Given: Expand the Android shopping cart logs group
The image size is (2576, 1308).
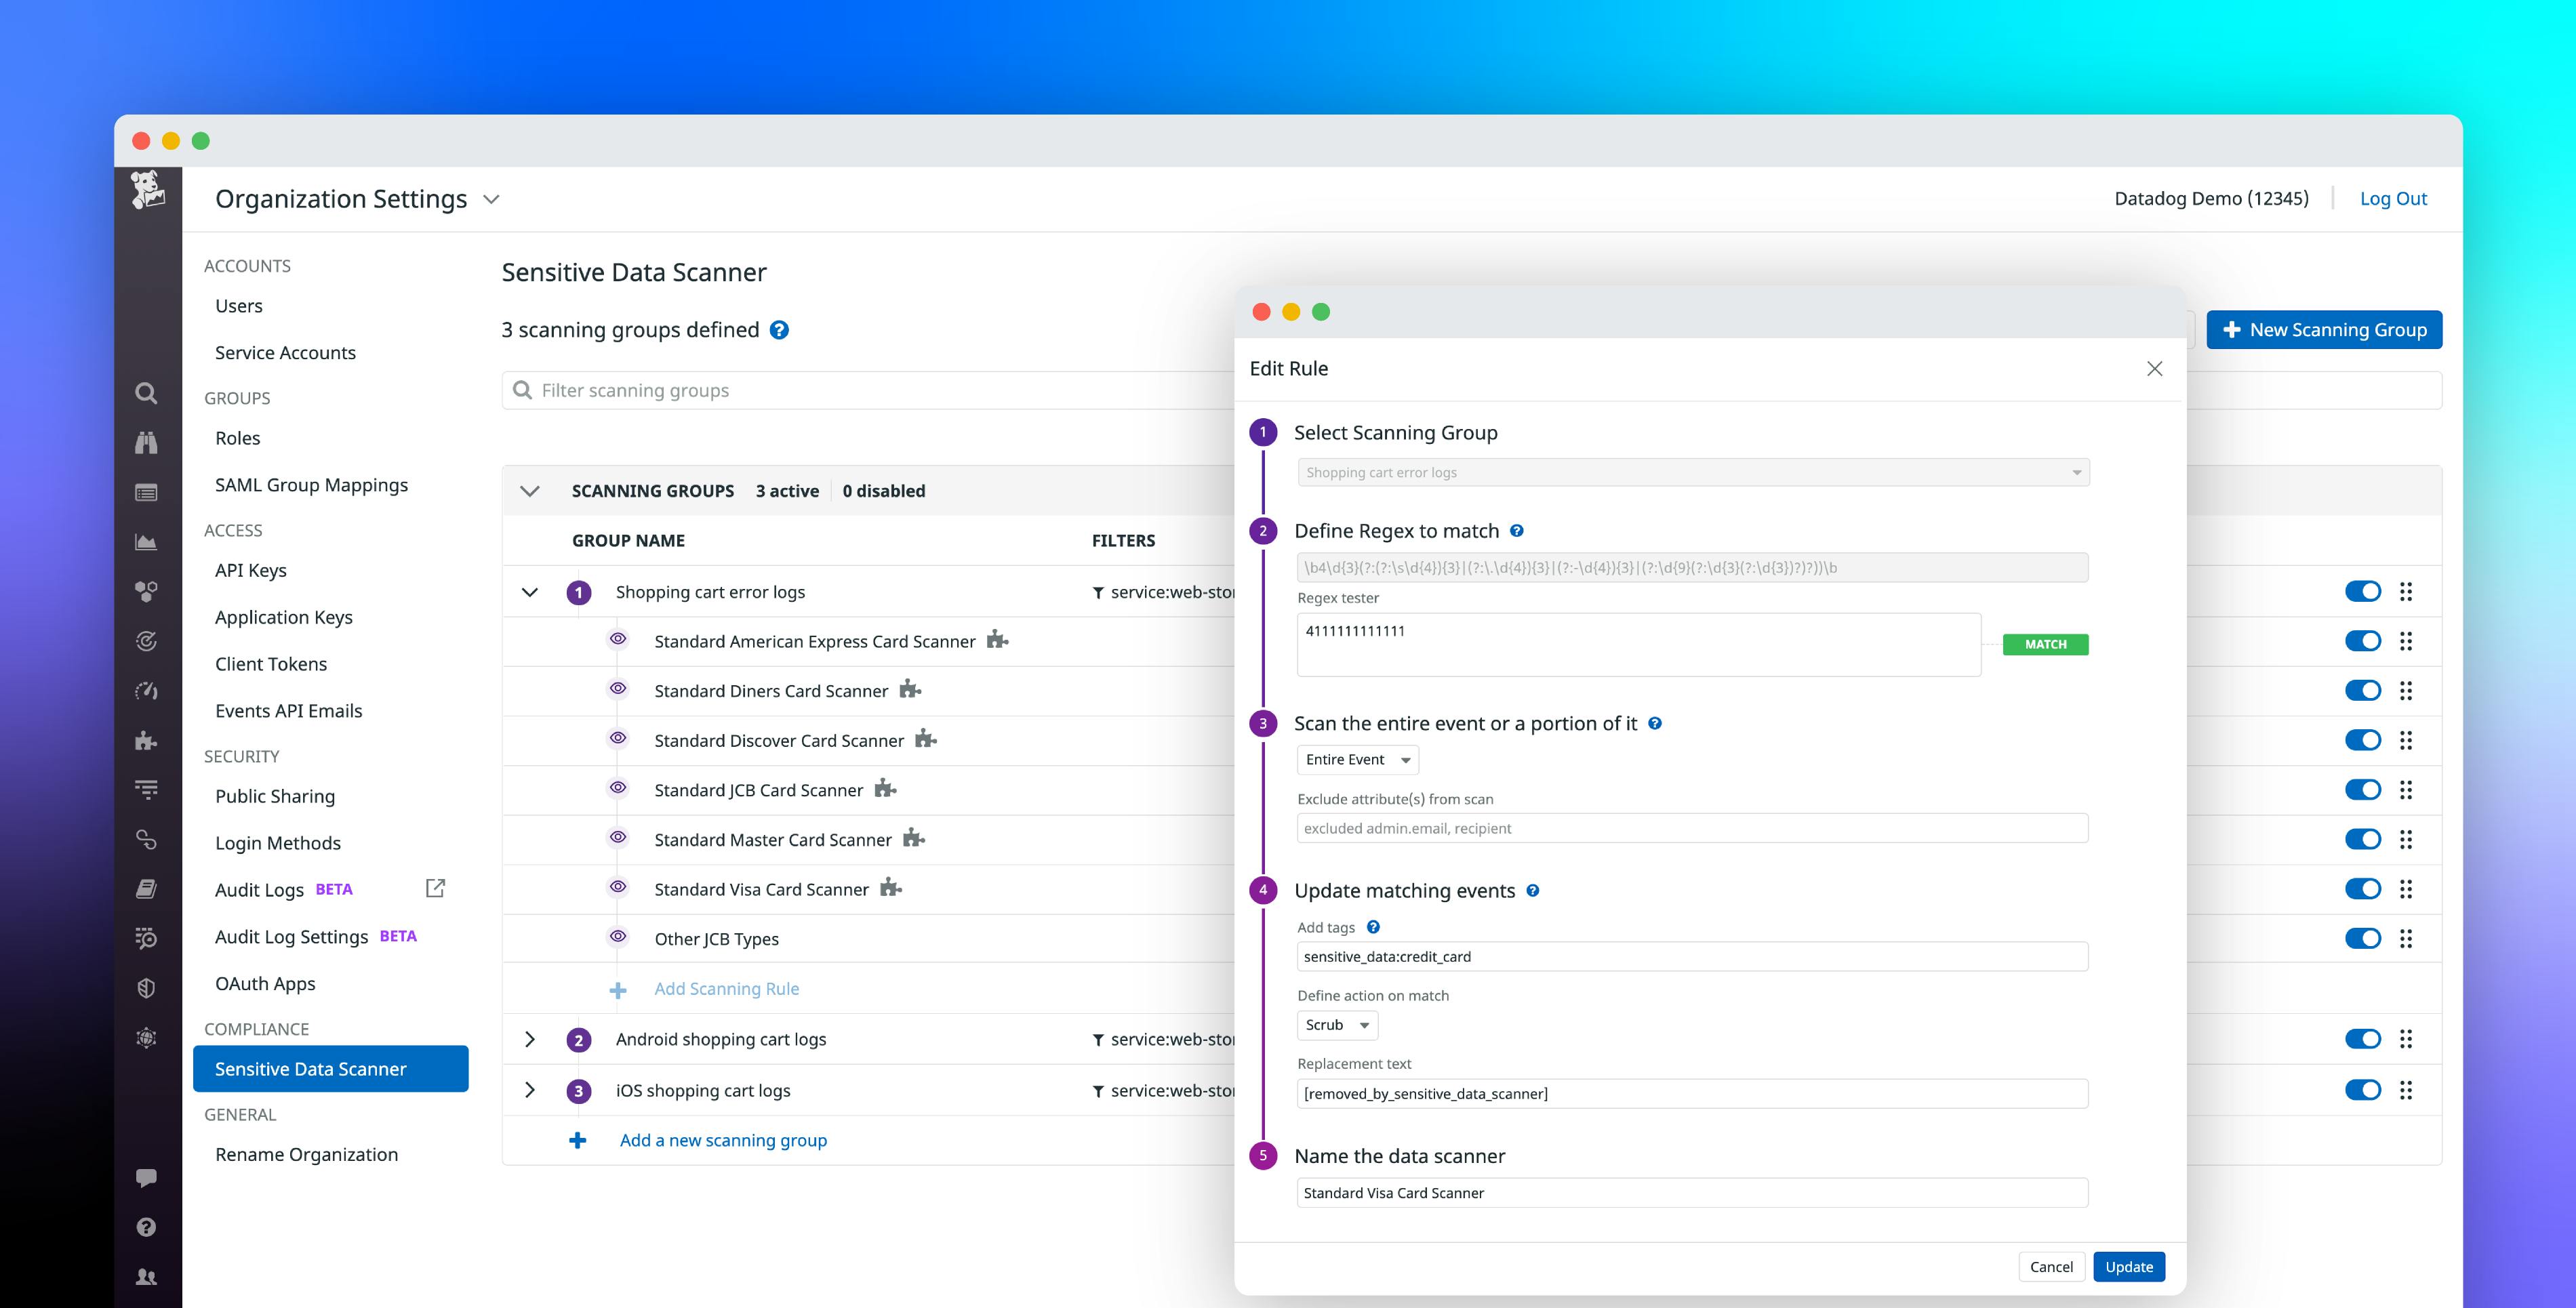Looking at the screenshot, I should 529,1039.
